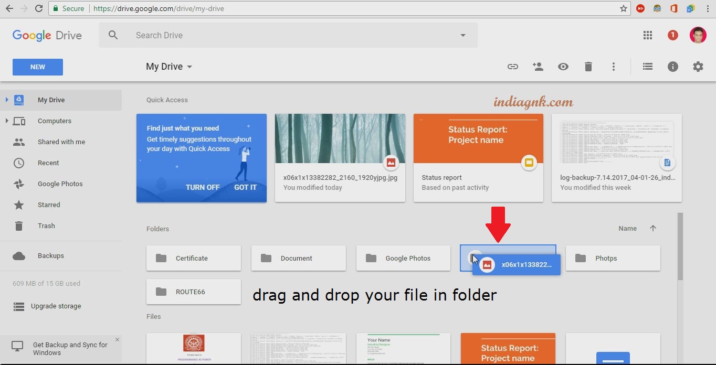The height and width of the screenshot is (365, 716).
Task: Expand the My Drive title dropdown
Action: click(x=189, y=67)
